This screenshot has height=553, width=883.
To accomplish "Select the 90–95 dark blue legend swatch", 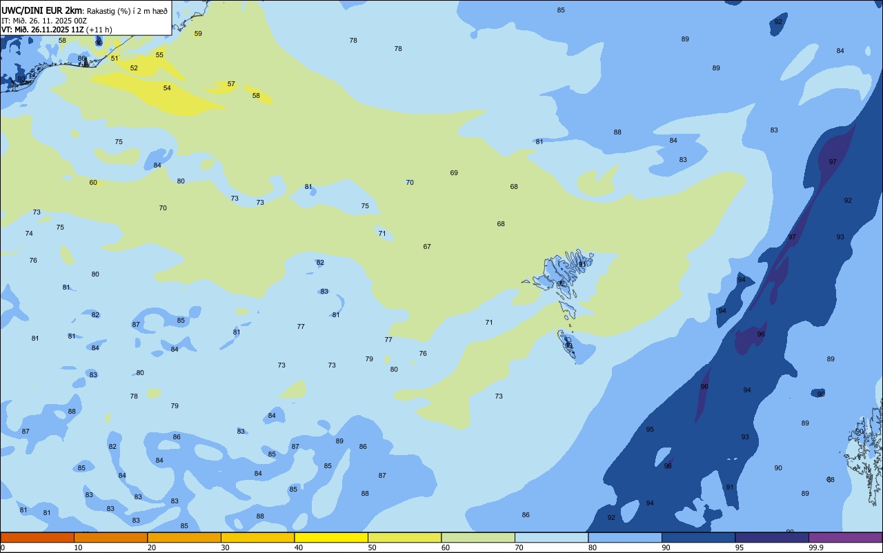I will [698, 537].
